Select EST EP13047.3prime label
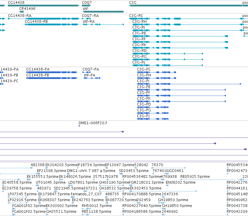 coord(120,165)
